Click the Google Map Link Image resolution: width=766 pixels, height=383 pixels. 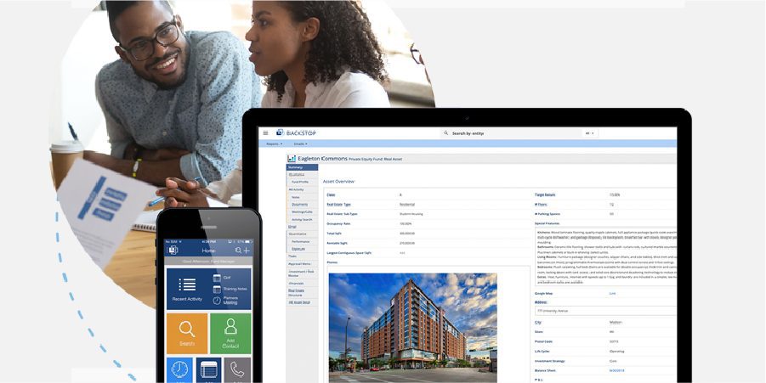pos(612,293)
